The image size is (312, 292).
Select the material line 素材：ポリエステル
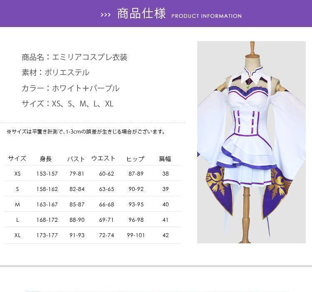coord(55,73)
